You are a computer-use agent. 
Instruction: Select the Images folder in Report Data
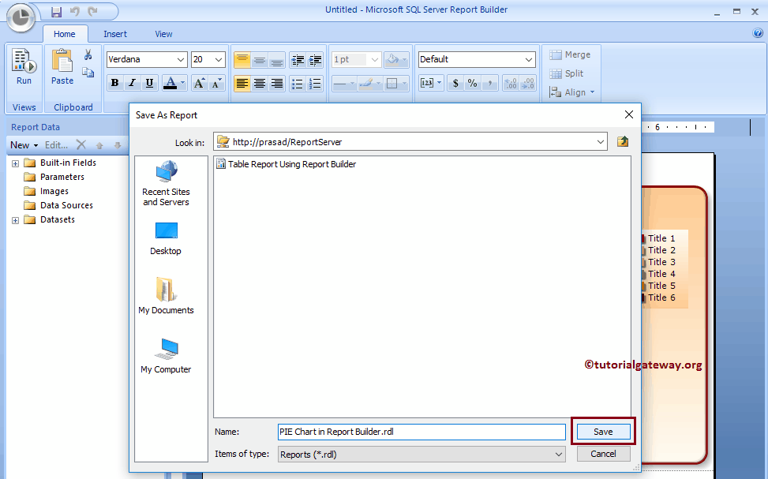click(x=47, y=191)
